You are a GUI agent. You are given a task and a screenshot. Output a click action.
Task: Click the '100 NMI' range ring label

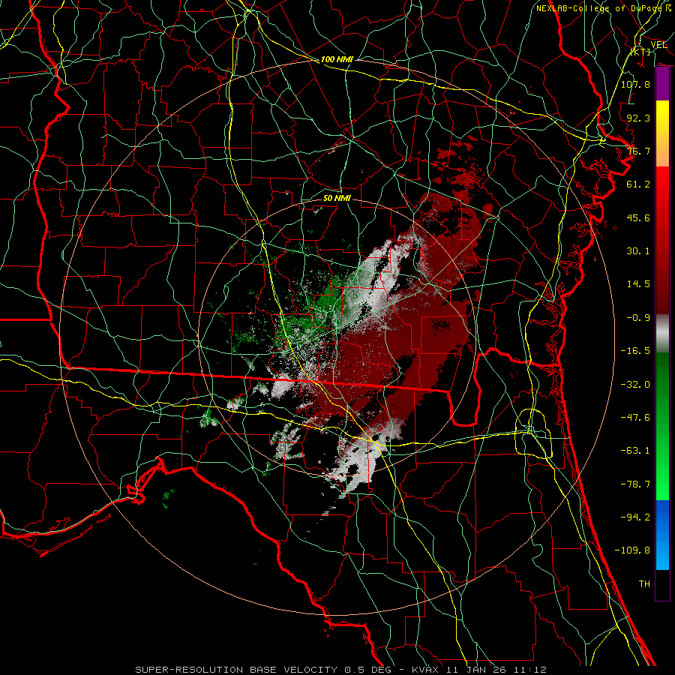pyautogui.click(x=337, y=59)
